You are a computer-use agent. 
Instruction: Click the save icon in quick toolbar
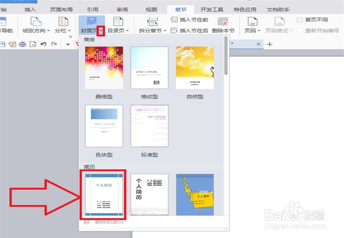(x=2, y=44)
